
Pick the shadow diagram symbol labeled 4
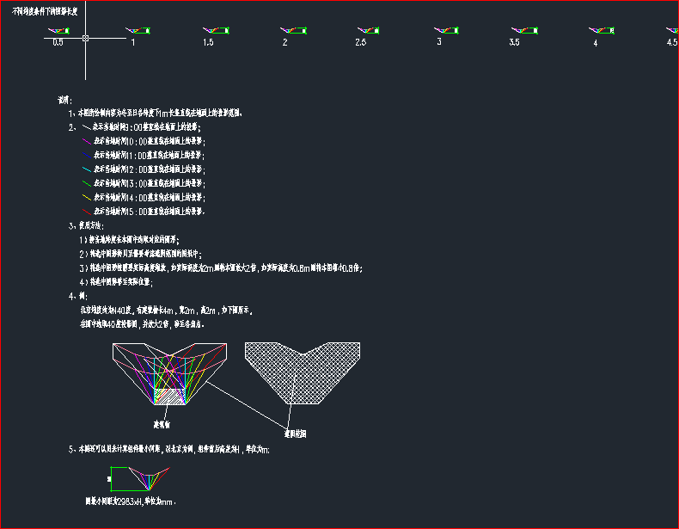coord(598,31)
